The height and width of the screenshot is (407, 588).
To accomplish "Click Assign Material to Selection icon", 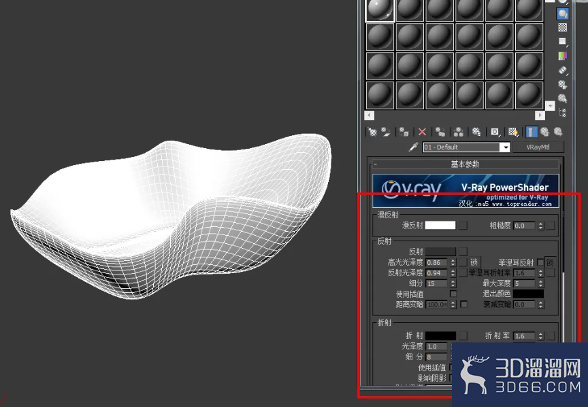I will (404, 132).
